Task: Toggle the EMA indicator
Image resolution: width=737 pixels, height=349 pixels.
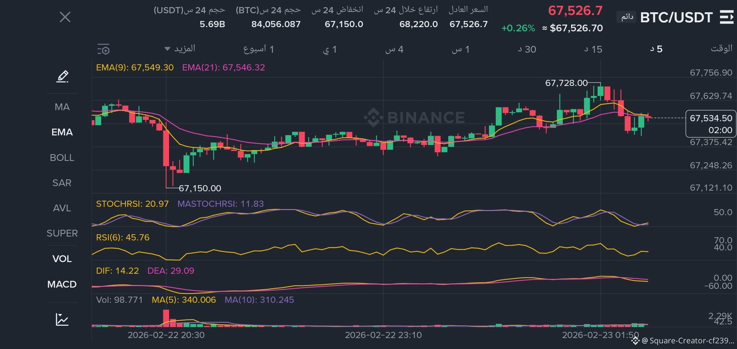Action: click(x=62, y=132)
